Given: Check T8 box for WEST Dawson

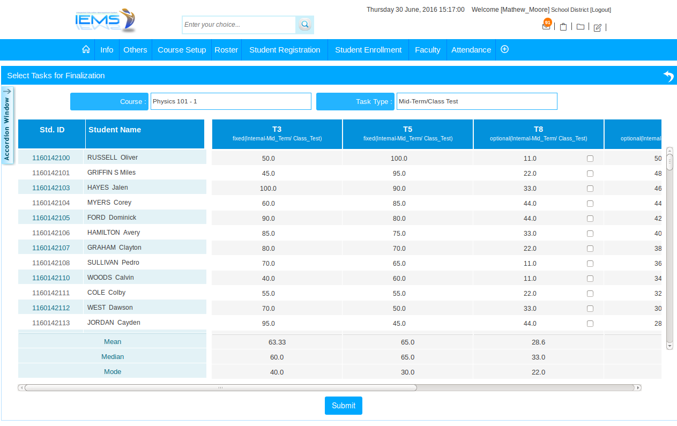Looking at the screenshot, I should [590, 309].
